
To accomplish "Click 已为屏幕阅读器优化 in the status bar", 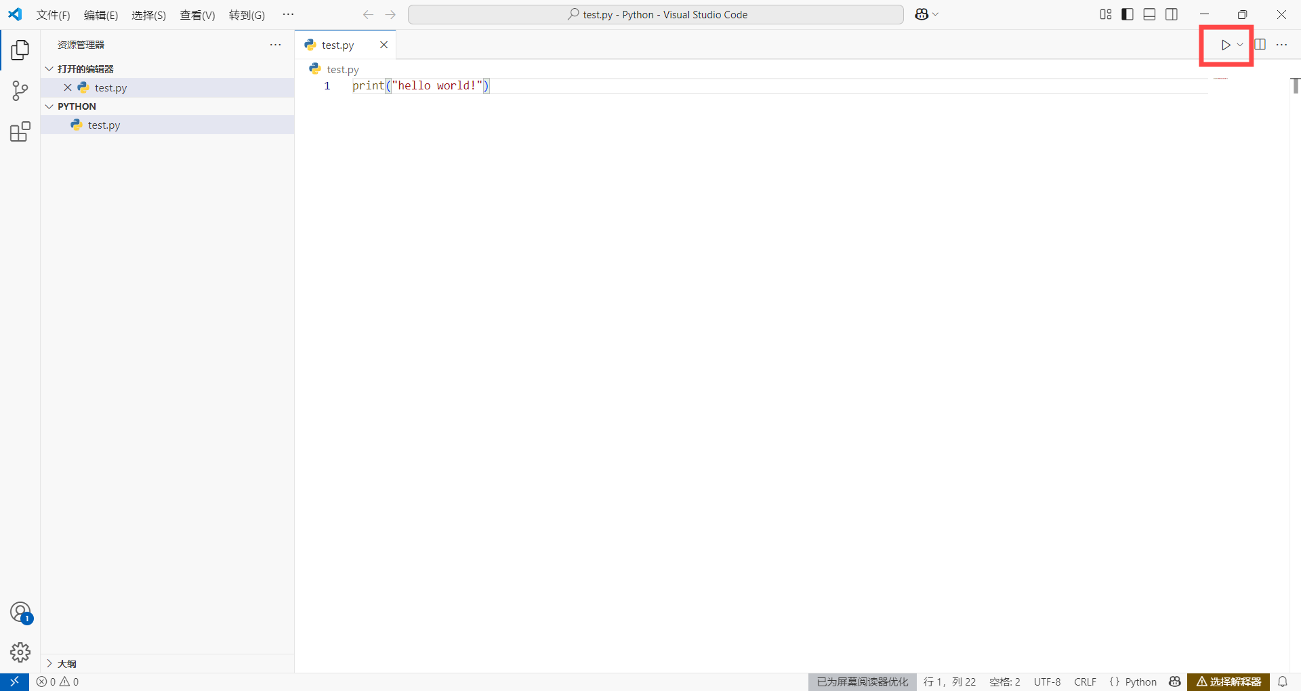I will pyautogui.click(x=861, y=682).
